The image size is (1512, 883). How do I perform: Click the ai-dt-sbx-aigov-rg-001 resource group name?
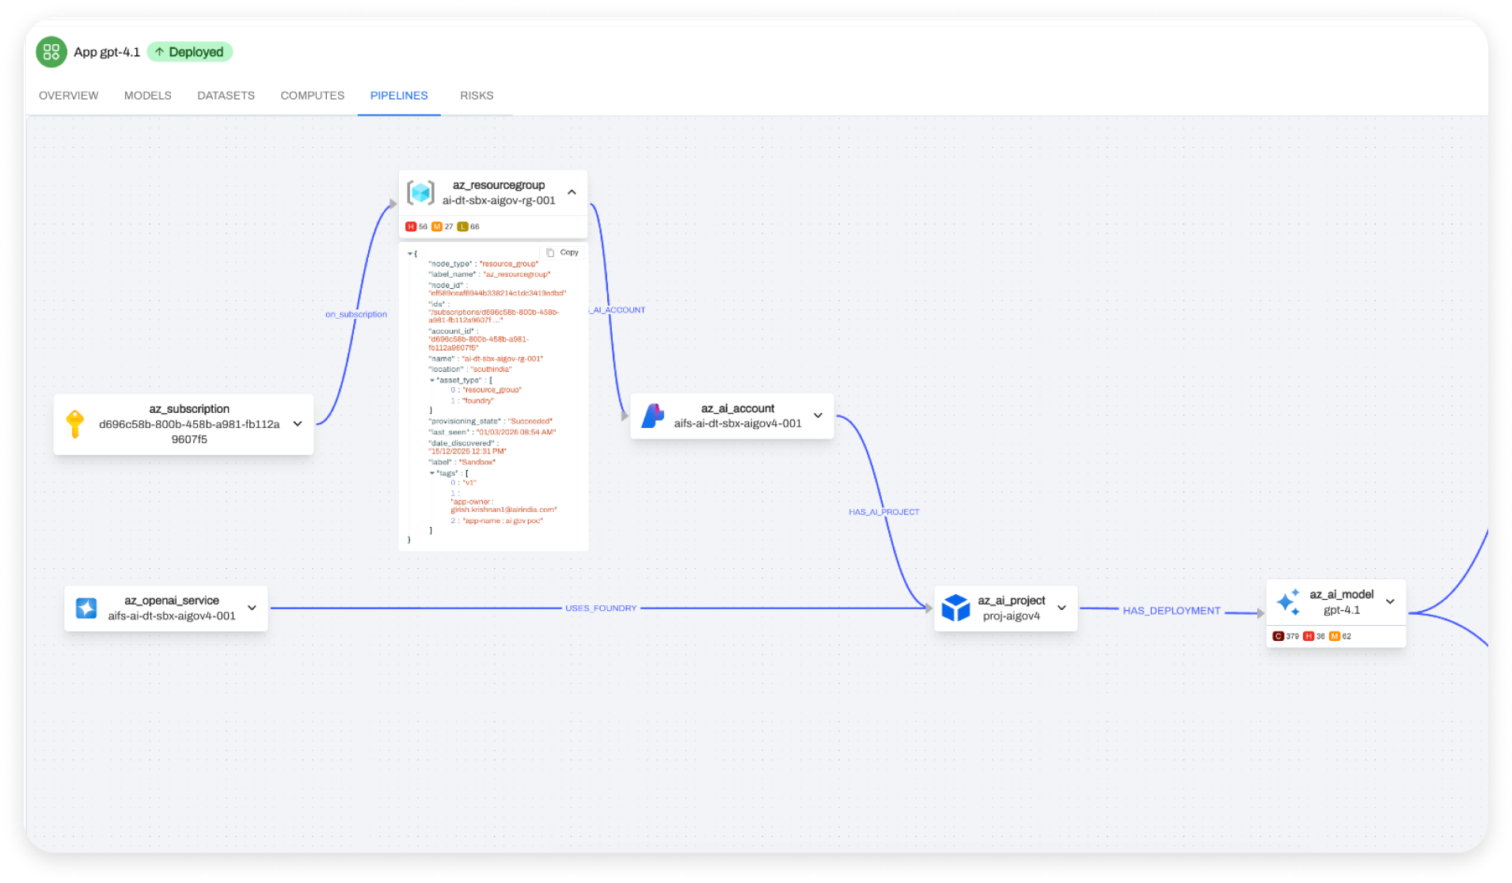coord(499,201)
